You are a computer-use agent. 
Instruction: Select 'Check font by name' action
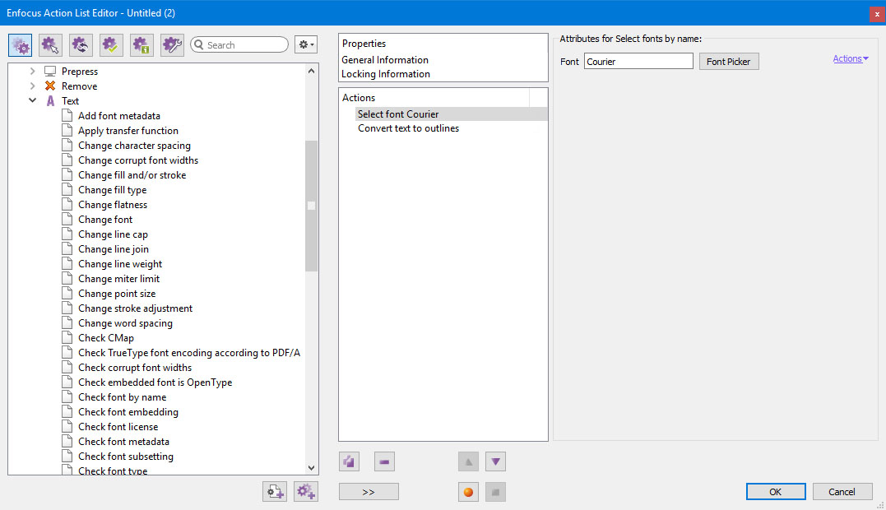[x=123, y=397]
